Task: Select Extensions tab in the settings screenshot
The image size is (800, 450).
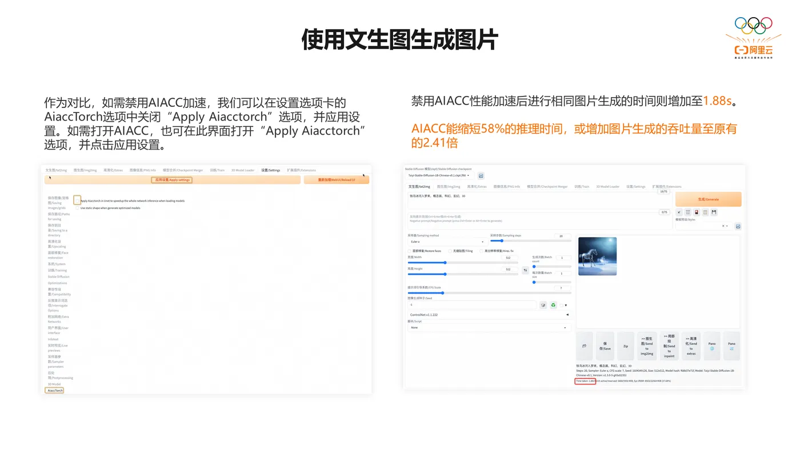Action: (x=301, y=170)
